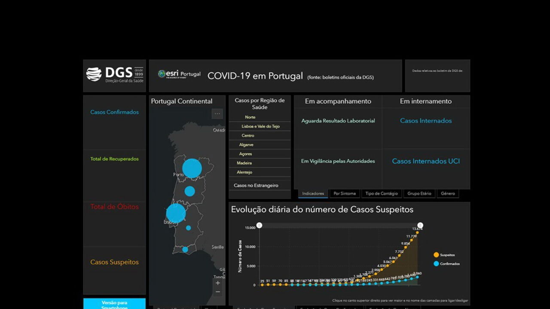
Task: Click the Alentejo bubble on the map
Action: [188, 228]
